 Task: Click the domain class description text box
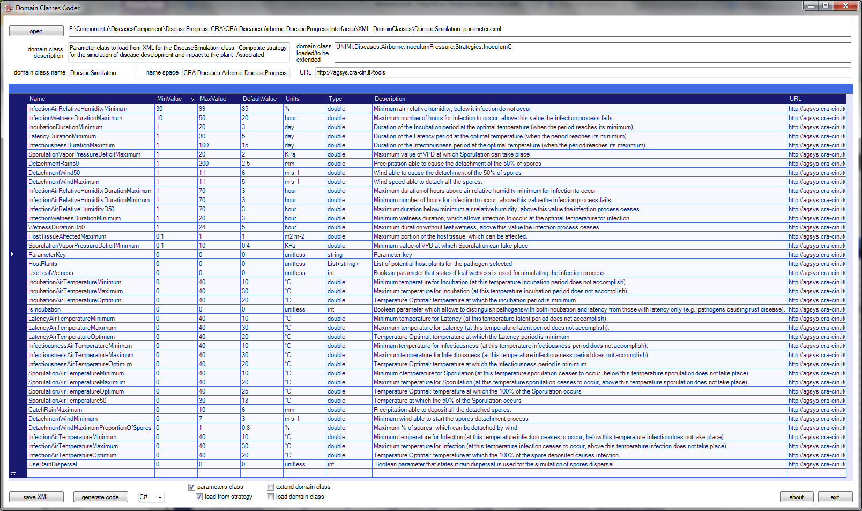pos(179,52)
